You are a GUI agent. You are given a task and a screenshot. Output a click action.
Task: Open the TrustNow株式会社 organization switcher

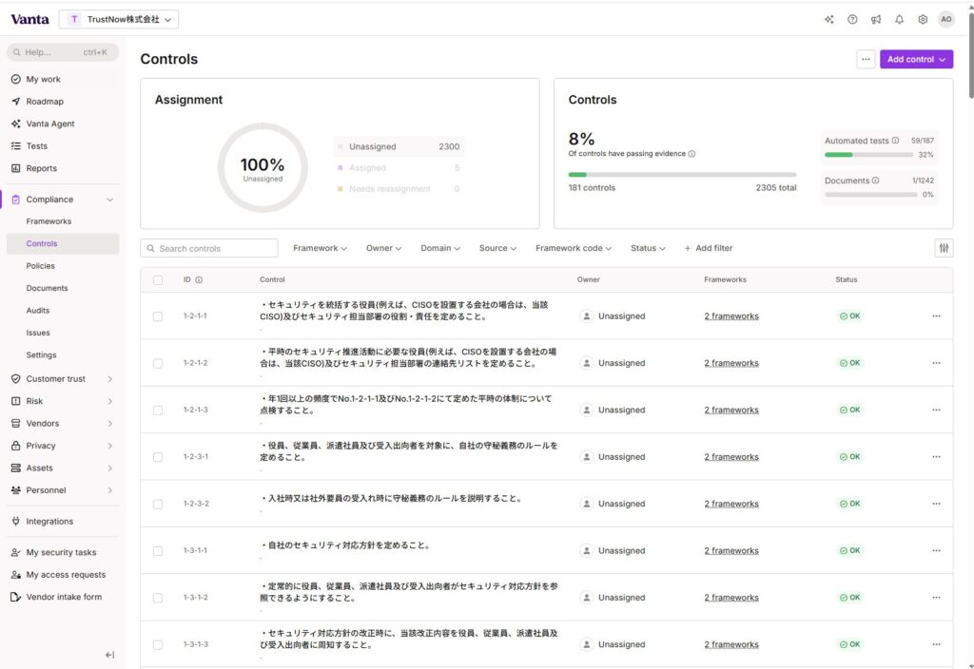click(119, 19)
